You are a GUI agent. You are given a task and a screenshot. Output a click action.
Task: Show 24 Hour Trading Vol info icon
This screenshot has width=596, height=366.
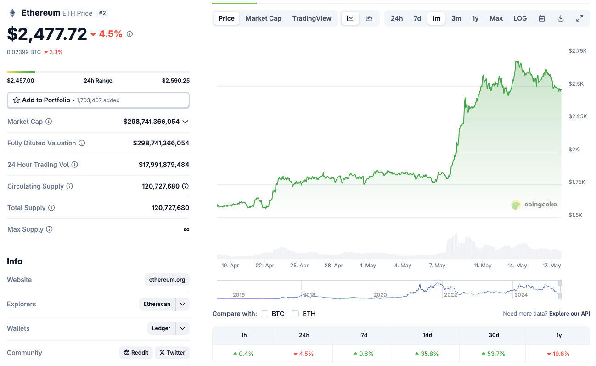pos(74,165)
